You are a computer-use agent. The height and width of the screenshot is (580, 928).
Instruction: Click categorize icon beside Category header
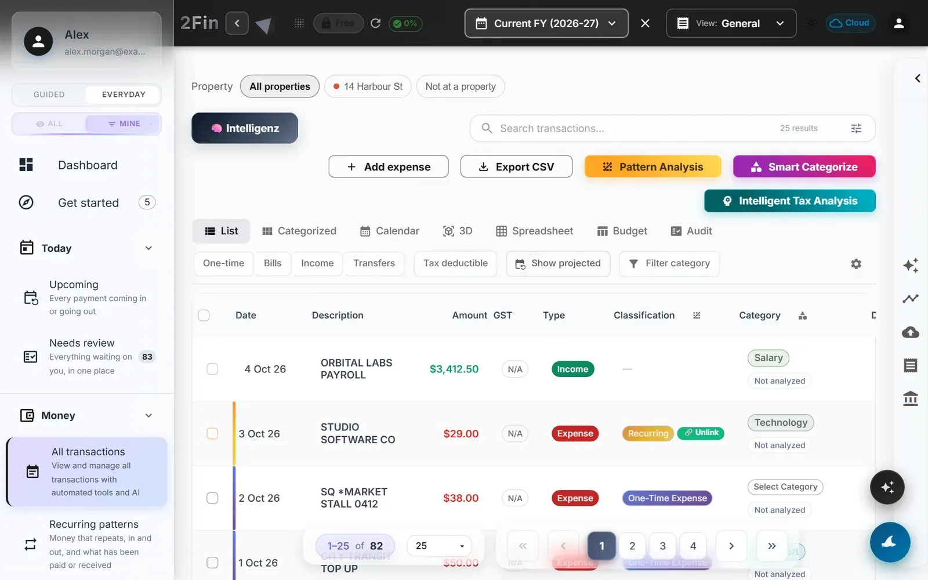click(803, 316)
